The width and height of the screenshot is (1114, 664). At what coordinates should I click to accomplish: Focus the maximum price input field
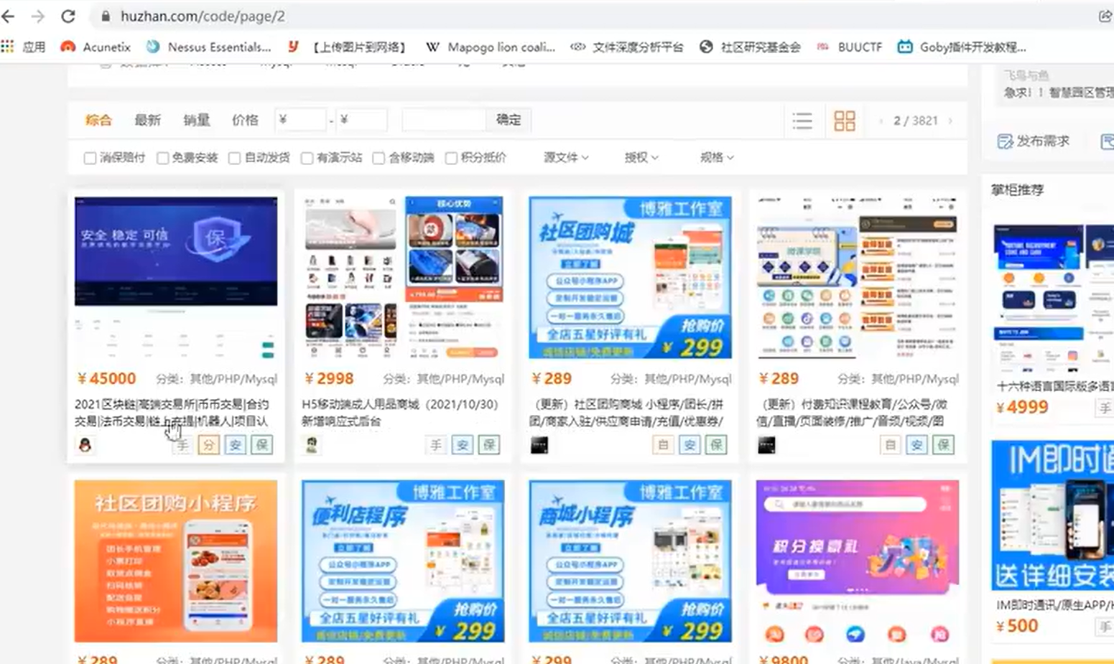click(361, 120)
